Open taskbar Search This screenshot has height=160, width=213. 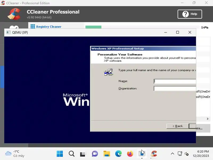pyautogui.click(x=71, y=154)
